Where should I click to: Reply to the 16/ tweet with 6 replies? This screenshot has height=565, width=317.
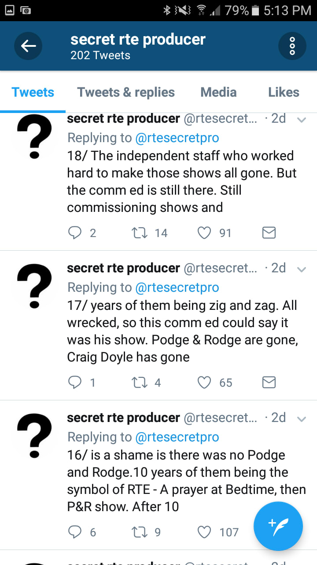click(75, 532)
